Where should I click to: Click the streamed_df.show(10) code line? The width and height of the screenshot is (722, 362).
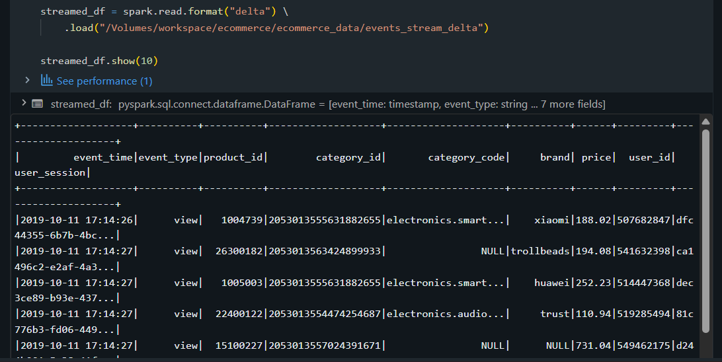pyautogui.click(x=99, y=61)
